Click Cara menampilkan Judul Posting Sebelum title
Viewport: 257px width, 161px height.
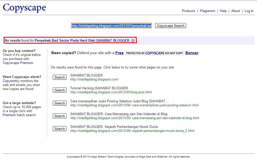click(x=120, y=101)
